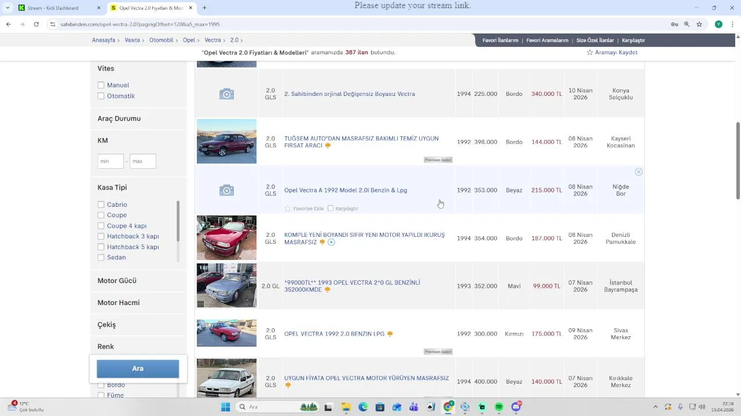Viewport: 741px width, 416px height.
Task: Click the blue Ara search button
Action: point(138,369)
